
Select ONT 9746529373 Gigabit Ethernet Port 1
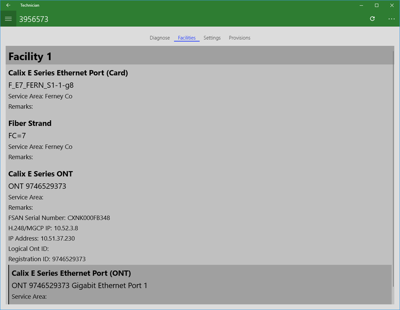79,286
